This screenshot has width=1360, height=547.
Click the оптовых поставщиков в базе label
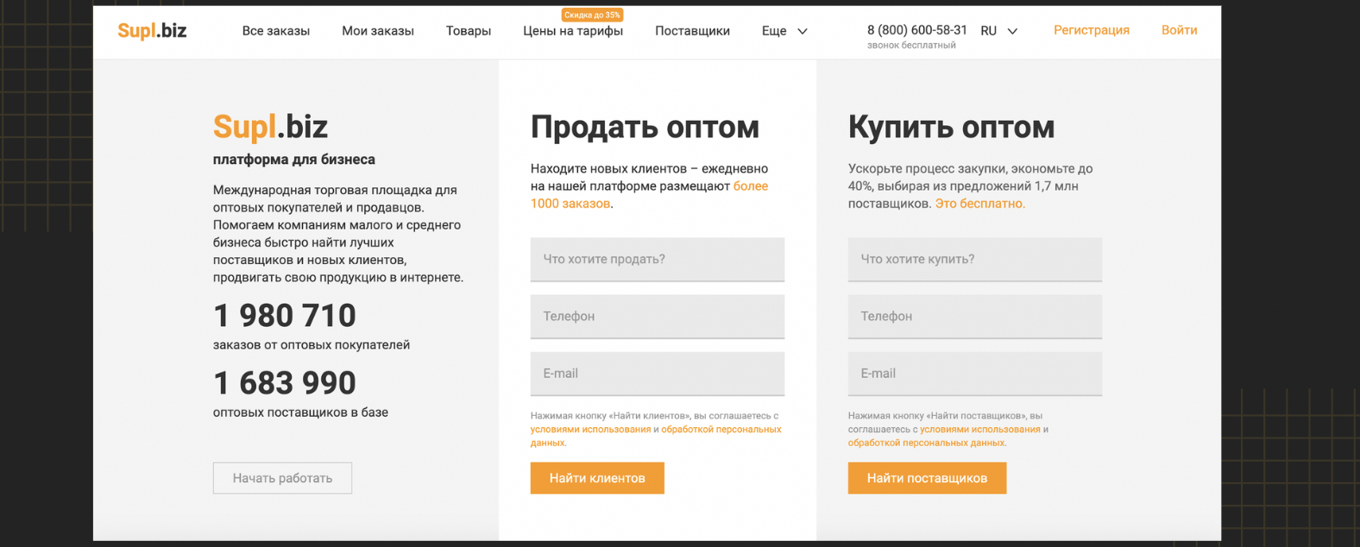click(300, 412)
